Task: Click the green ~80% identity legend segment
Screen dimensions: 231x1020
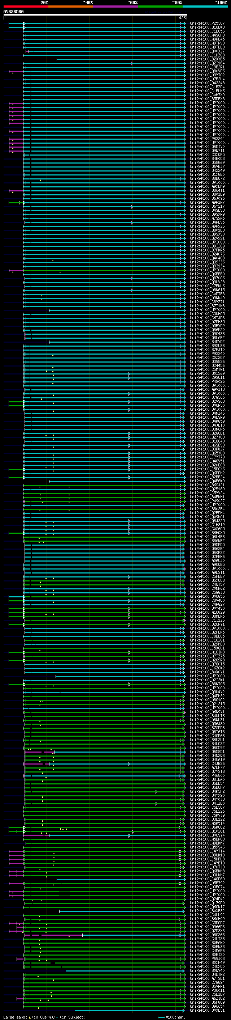Action: tap(160, 7)
